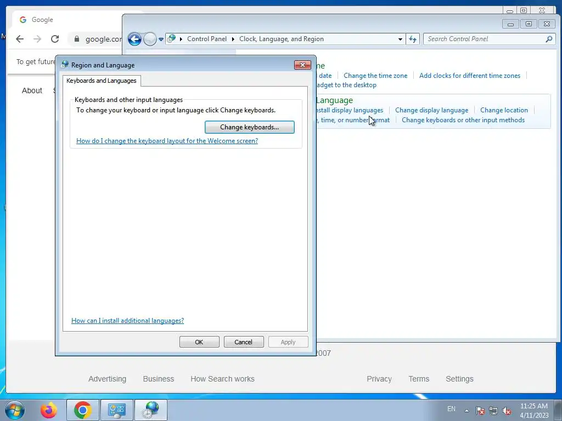Open the Advertising footer link

(x=107, y=379)
